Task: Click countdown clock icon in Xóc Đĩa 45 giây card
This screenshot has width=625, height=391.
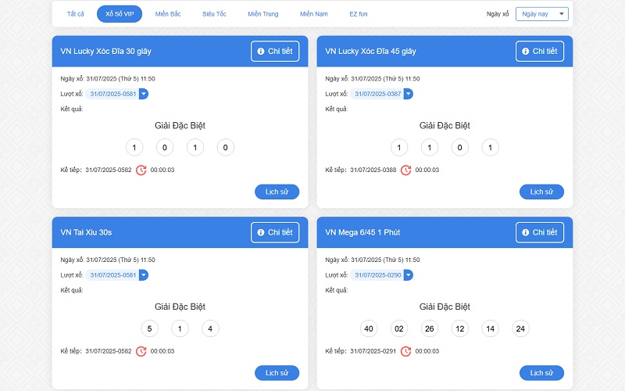Action: tap(405, 170)
